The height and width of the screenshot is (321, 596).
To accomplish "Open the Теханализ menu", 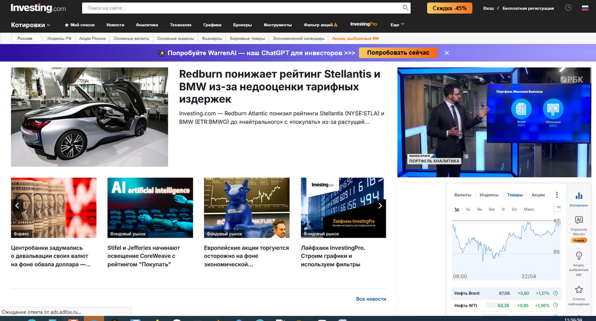I will (x=181, y=25).
